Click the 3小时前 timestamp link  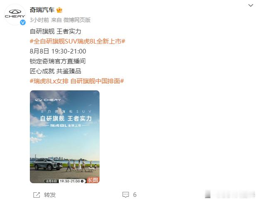[x=39, y=20]
